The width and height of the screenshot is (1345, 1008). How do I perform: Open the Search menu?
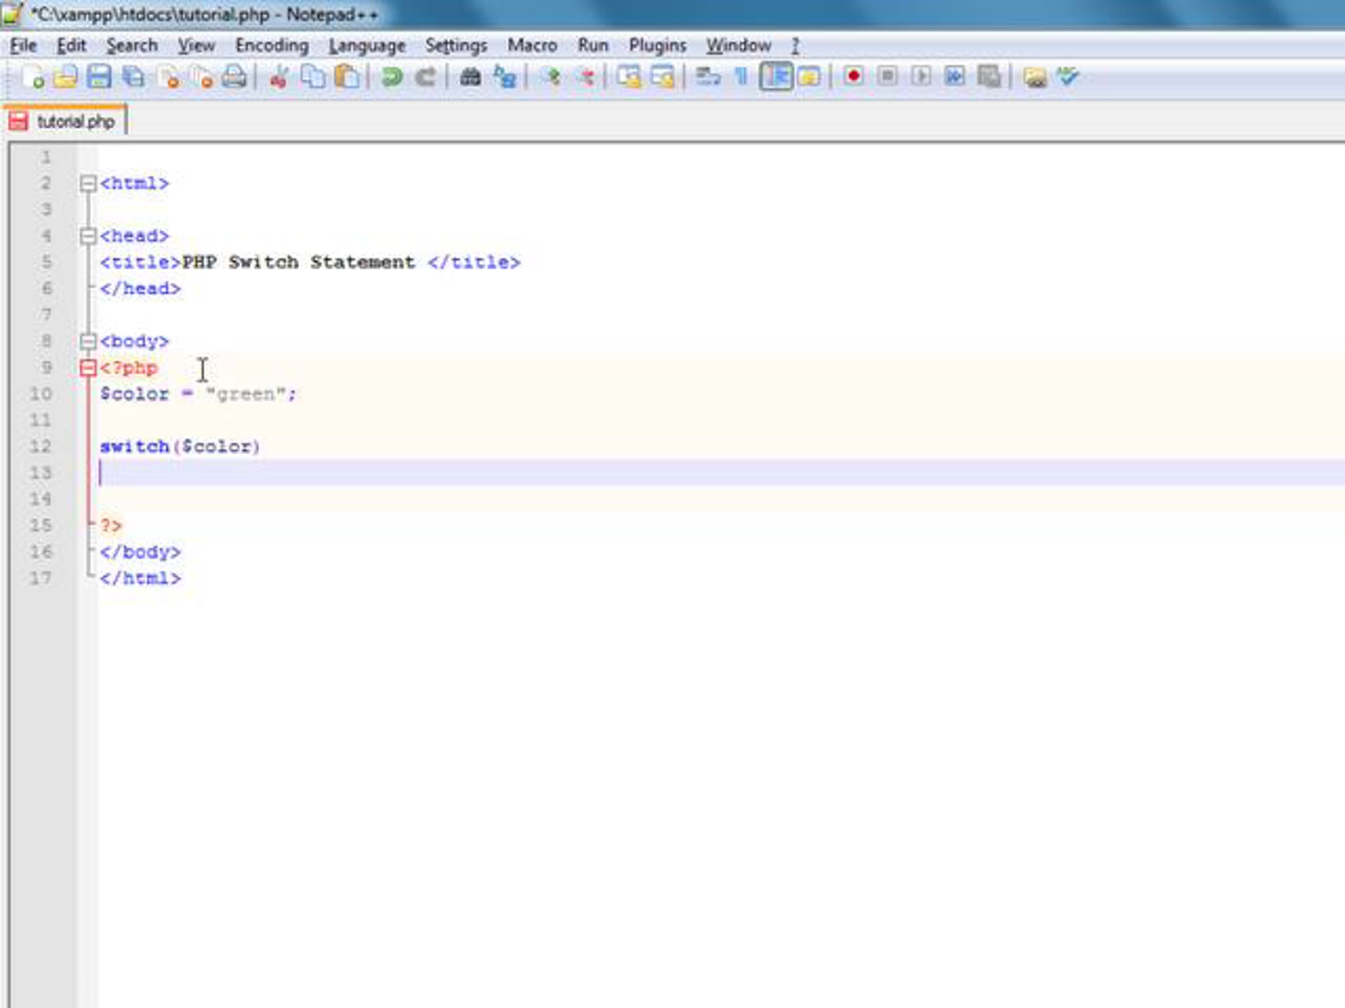132,45
